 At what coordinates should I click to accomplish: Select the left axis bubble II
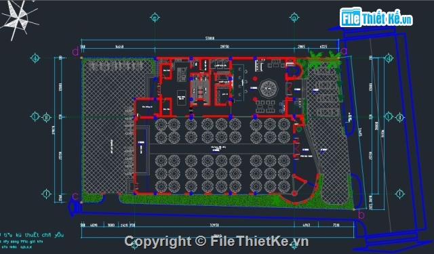tap(46, 117)
